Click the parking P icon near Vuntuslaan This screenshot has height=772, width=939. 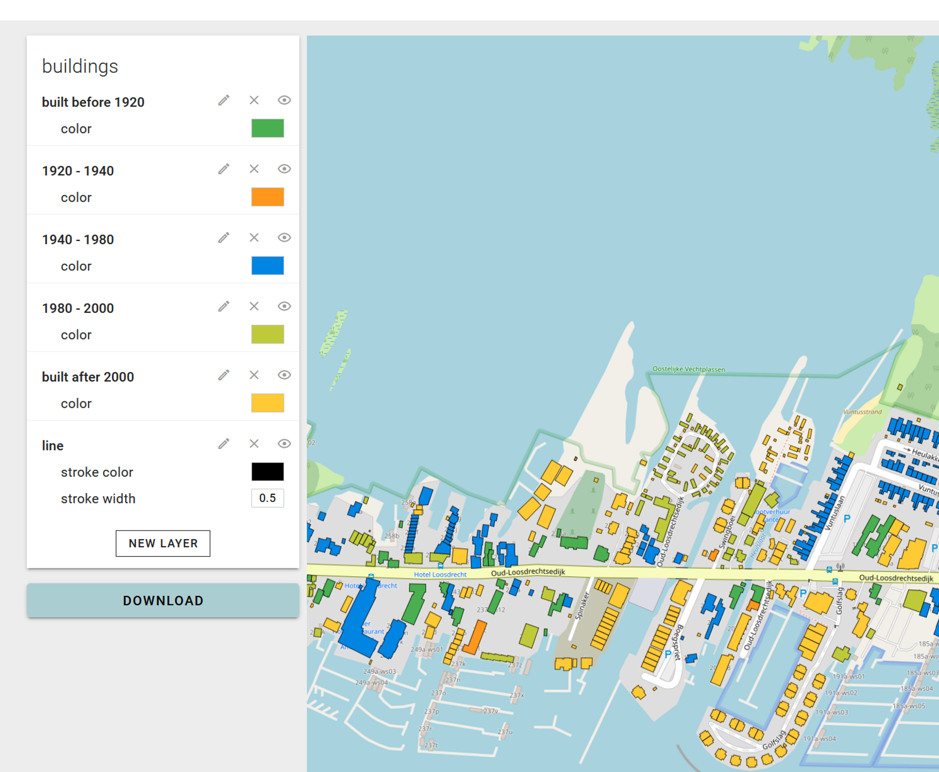(847, 519)
